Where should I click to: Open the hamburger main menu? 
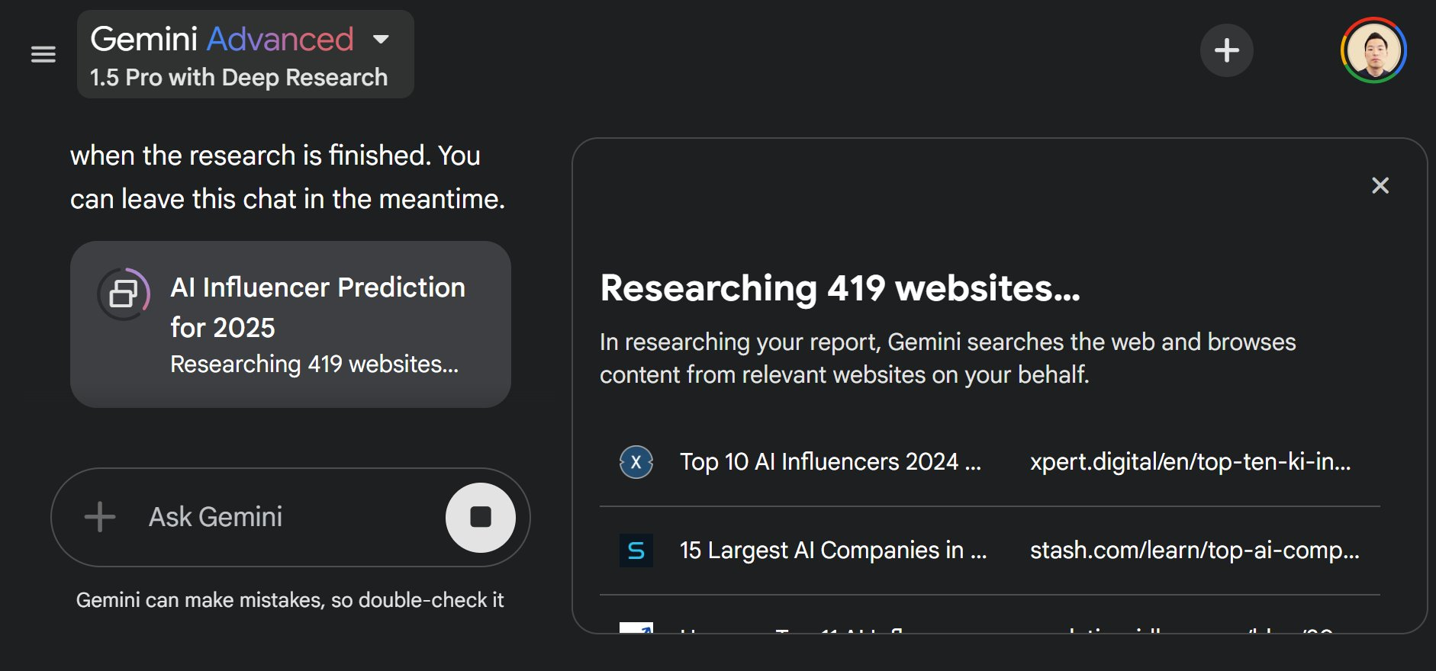coord(43,54)
